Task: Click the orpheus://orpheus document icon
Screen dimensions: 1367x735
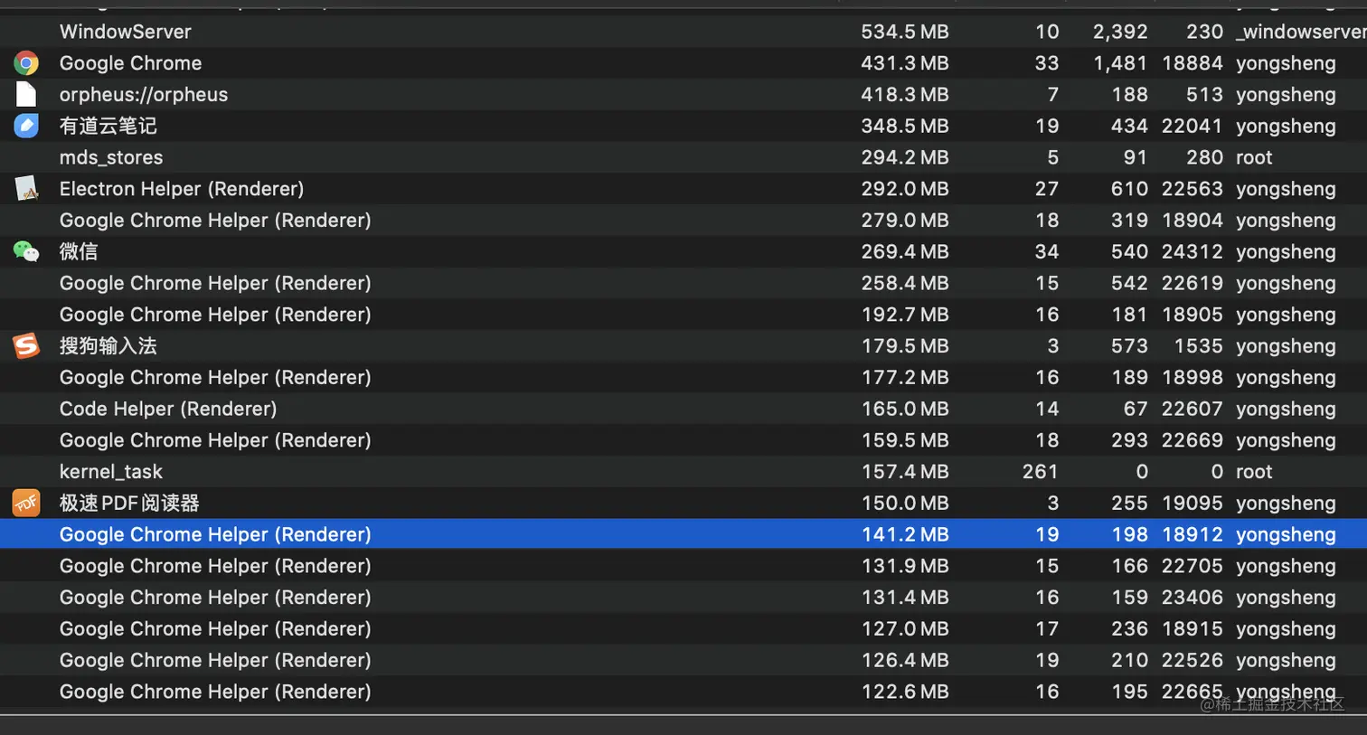Action: 26,94
